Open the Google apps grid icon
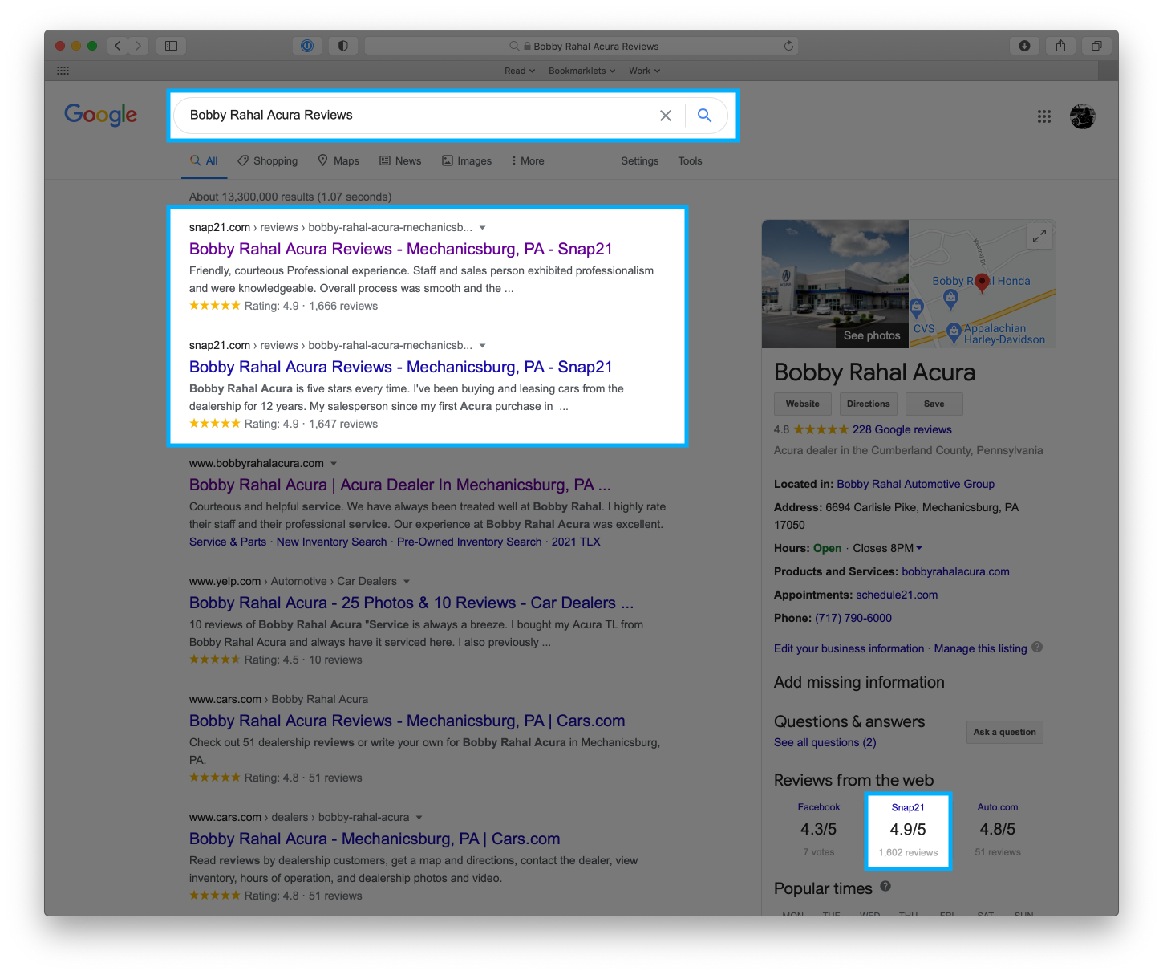 [1043, 116]
